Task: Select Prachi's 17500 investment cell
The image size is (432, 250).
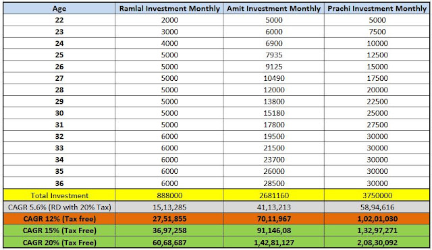Action: tap(377, 78)
